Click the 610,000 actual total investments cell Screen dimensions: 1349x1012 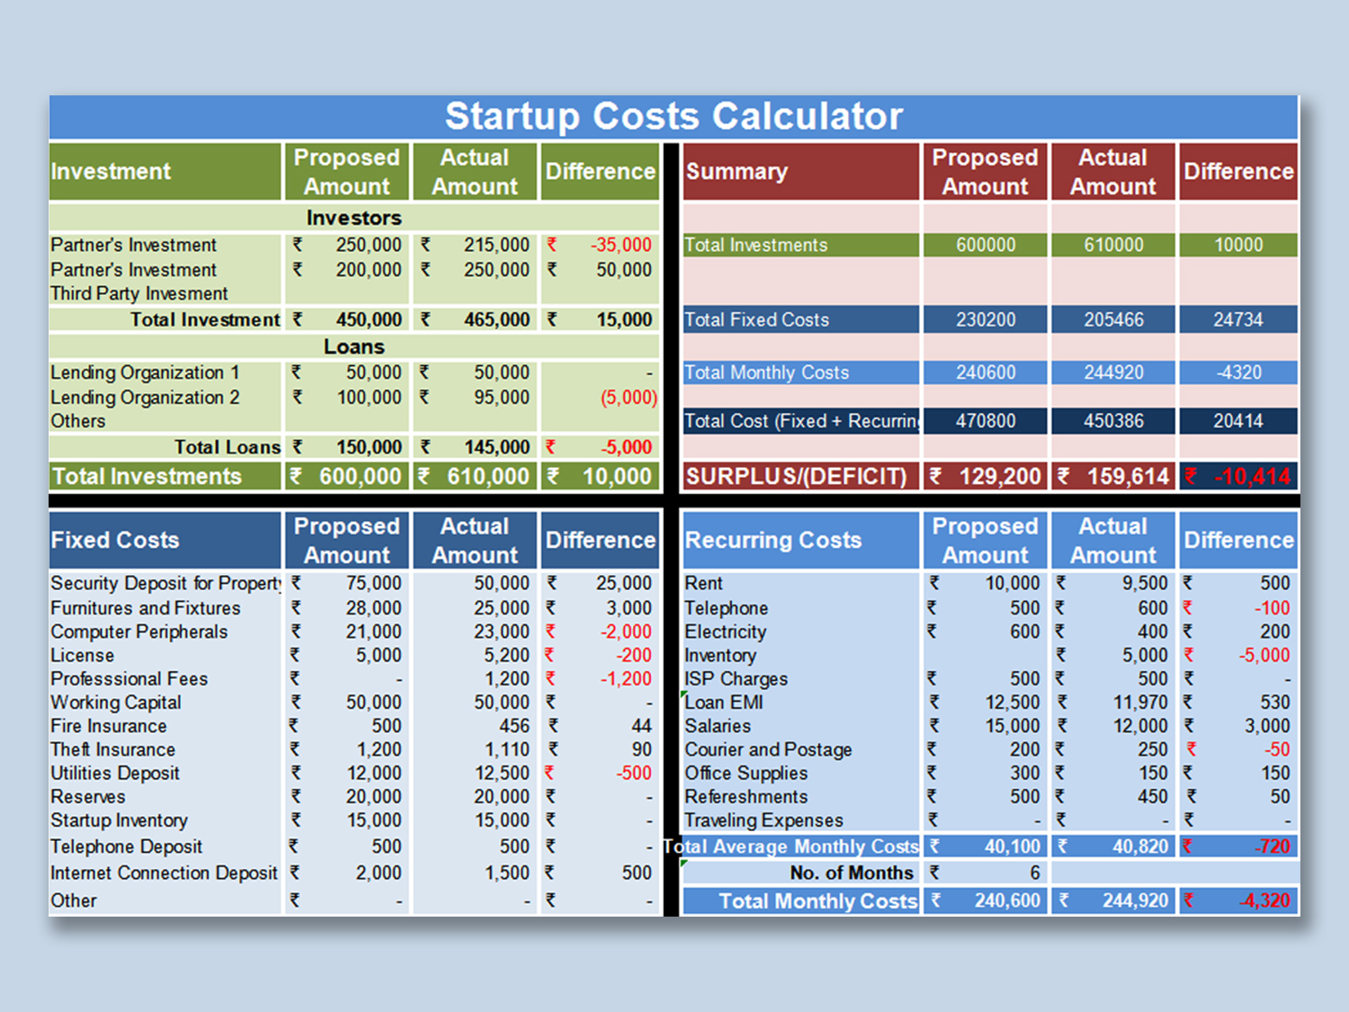coord(475,477)
